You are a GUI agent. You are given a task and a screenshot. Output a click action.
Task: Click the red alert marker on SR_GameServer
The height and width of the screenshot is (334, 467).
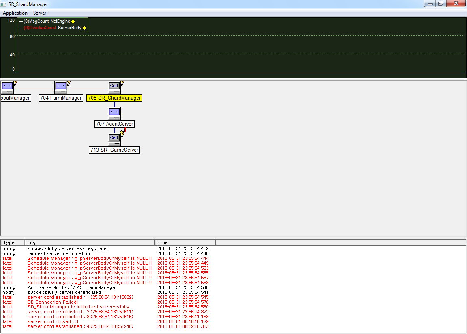[125, 129]
